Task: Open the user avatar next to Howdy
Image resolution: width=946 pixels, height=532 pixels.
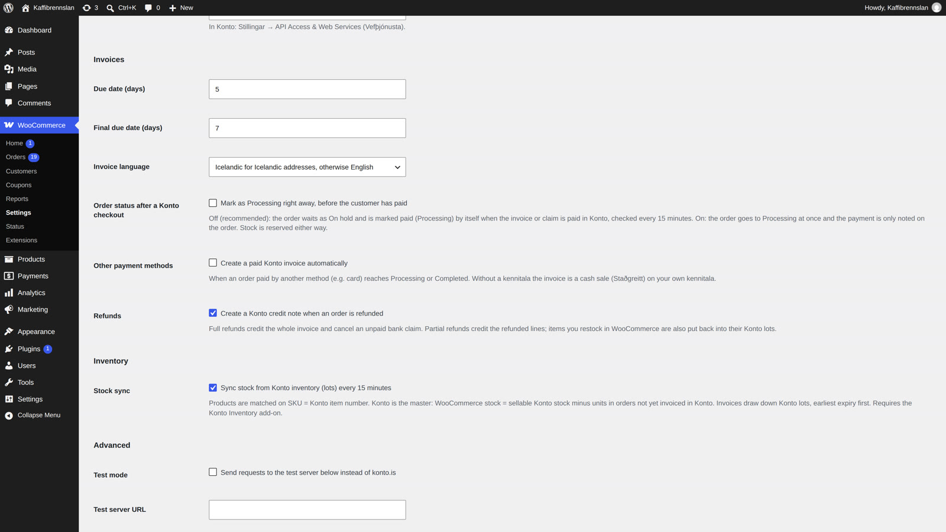Action: [x=937, y=8]
